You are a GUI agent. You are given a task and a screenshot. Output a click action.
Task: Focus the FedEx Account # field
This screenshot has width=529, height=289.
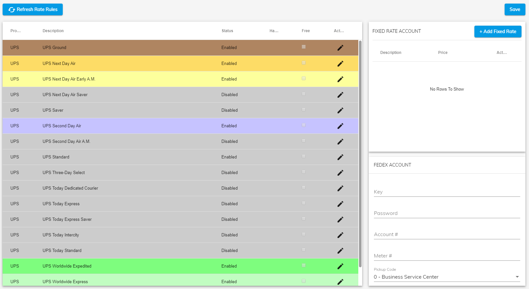pos(447,234)
